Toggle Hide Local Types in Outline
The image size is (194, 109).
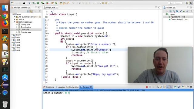pyautogui.click(x=187, y=12)
